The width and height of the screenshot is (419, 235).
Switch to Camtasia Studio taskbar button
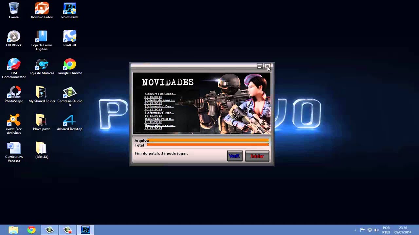click(49, 230)
